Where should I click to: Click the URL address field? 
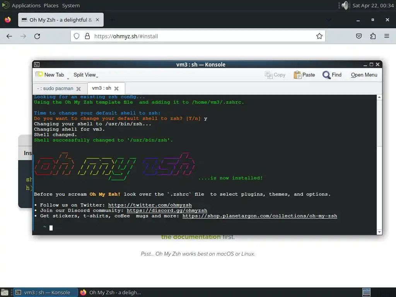198,36
